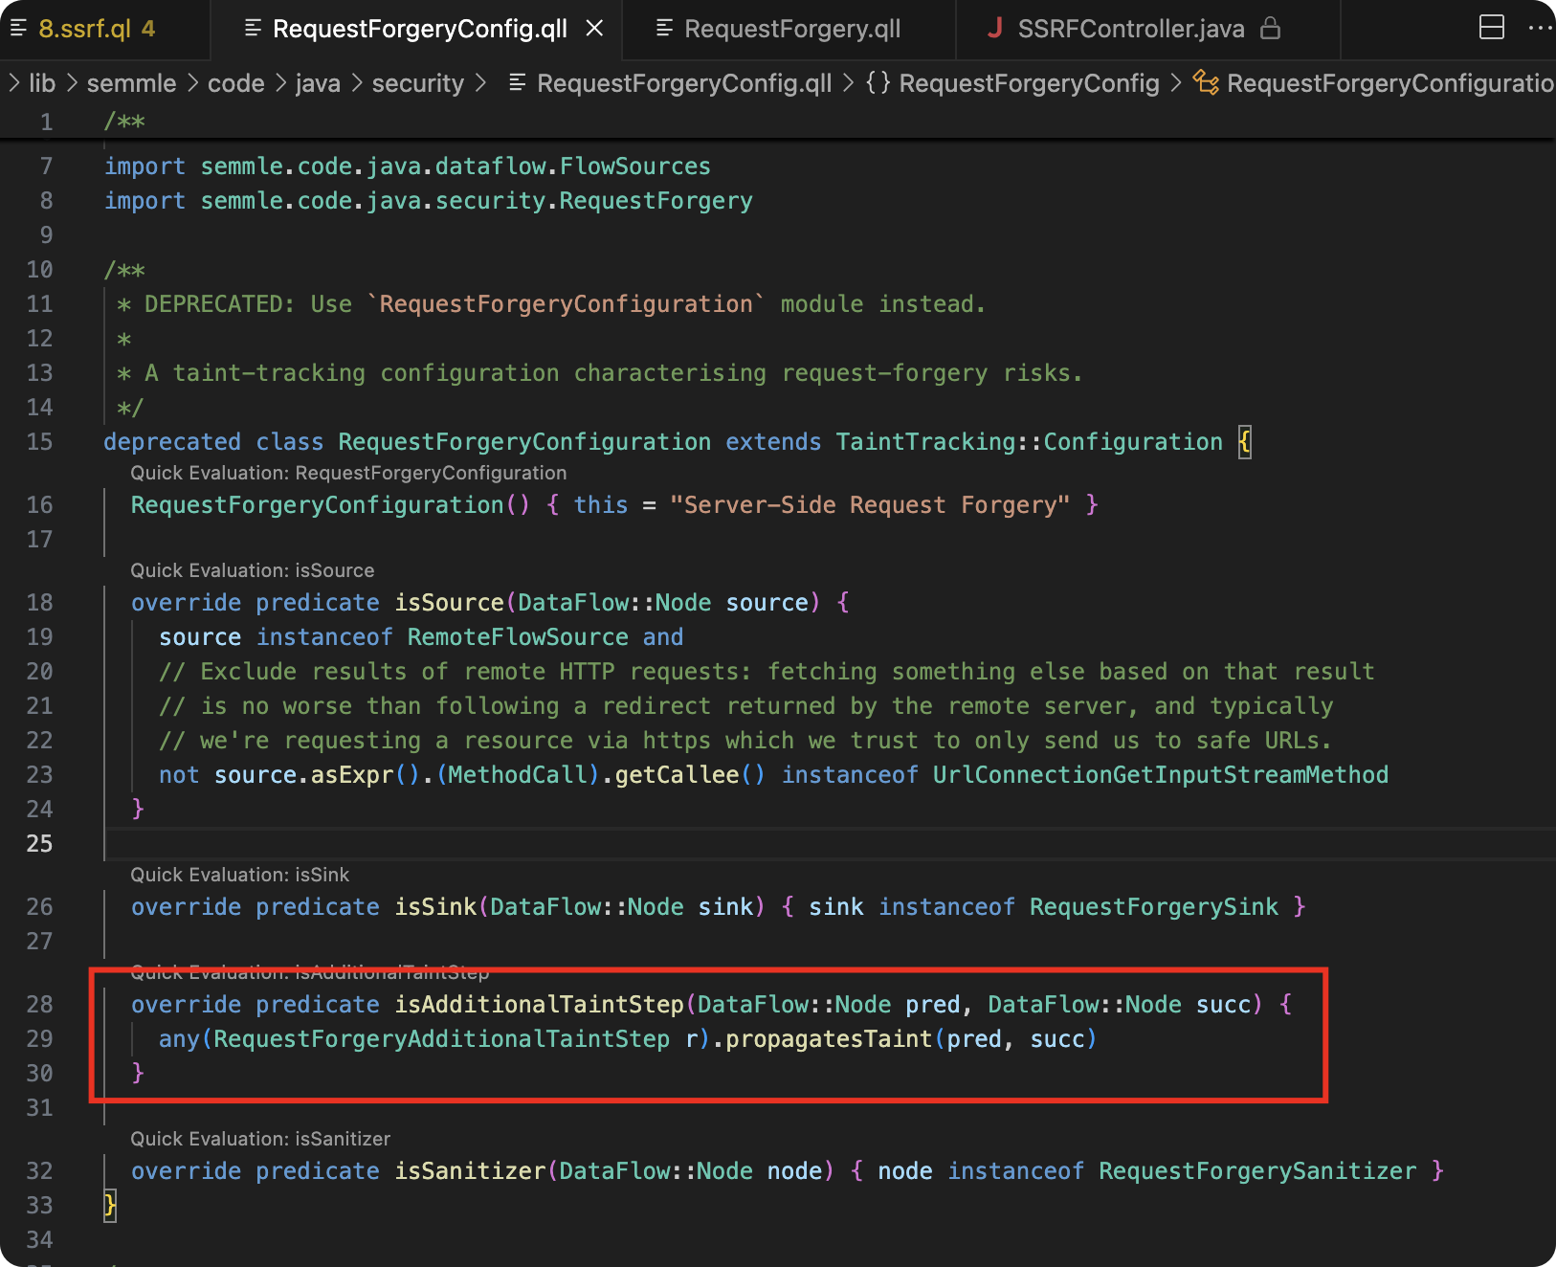Run Quick Evaluation: isSanitizer

260,1139
